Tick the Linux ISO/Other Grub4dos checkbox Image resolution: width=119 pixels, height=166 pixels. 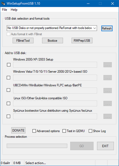(x=9, y=103)
